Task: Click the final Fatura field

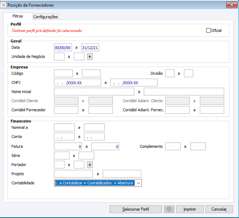Action: (x=105, y=146)
